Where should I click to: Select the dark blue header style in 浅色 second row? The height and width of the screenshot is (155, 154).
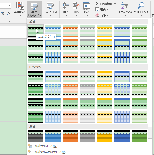pos(122,44)
